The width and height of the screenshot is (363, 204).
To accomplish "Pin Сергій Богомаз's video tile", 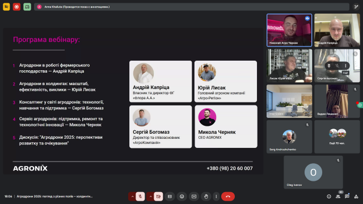I will [x=329, y=66].
